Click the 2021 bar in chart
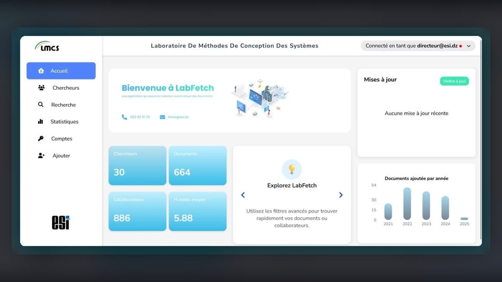Screen dimensions: 502x282 [x=388, y=211]
